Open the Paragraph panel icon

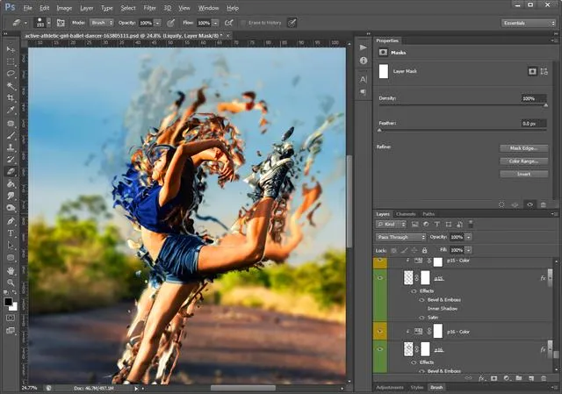(x=363, y=92)
